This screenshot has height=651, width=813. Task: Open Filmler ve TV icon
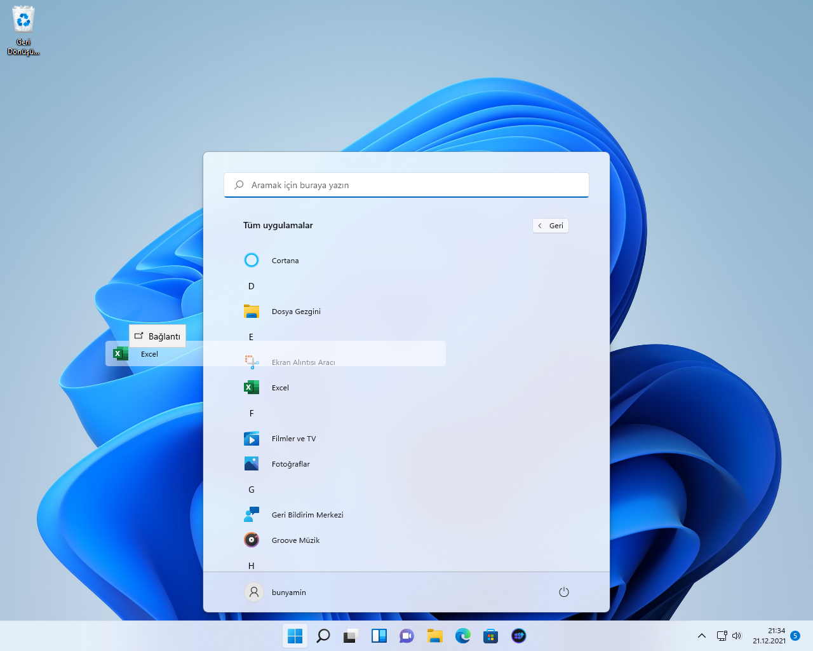pos(252,439)
